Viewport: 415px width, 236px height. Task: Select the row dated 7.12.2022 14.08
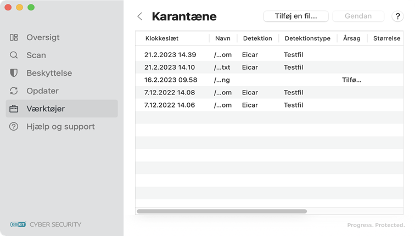tap(269, 92)
